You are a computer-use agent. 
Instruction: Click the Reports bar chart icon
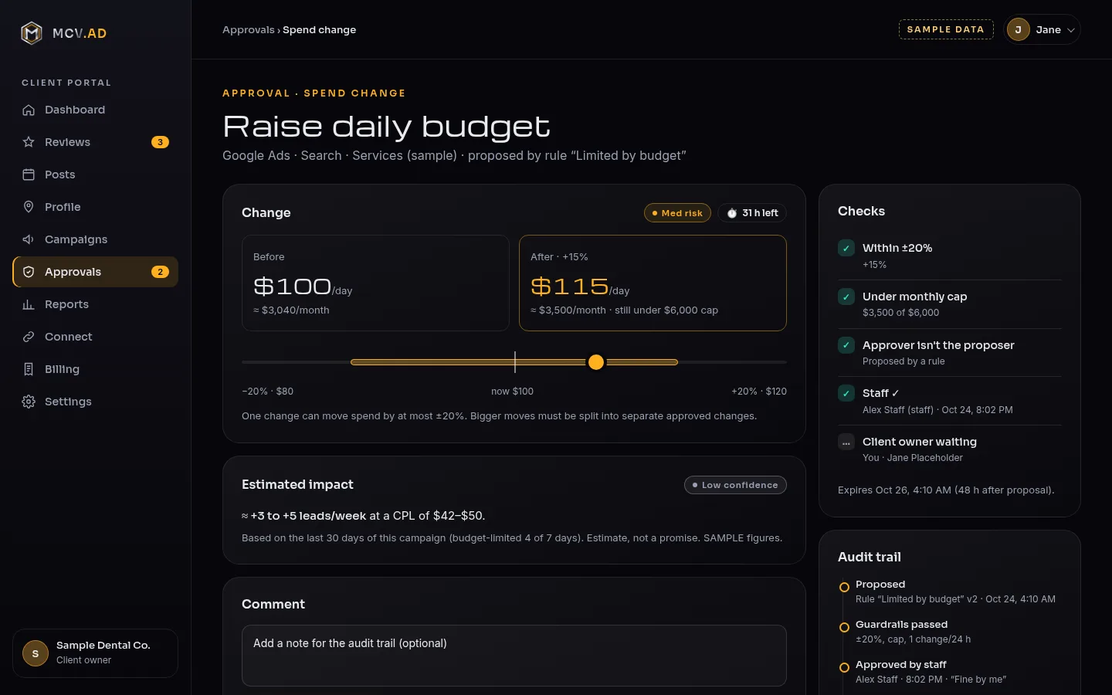point(29,304)
